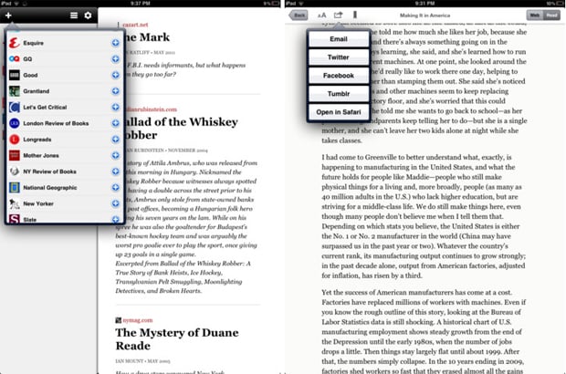The width and height of the screenshot is (566, 374).
Task: Click the GQ logo icon
Action: [14, 58]
